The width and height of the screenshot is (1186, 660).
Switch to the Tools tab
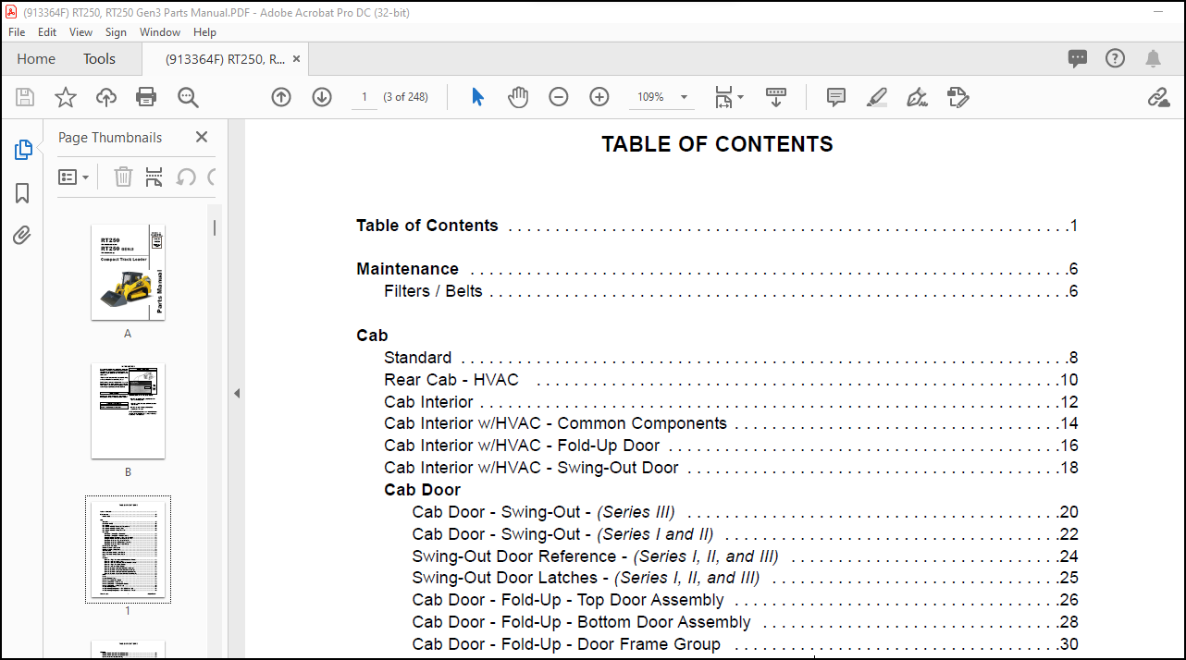click(x=100, y=58)
